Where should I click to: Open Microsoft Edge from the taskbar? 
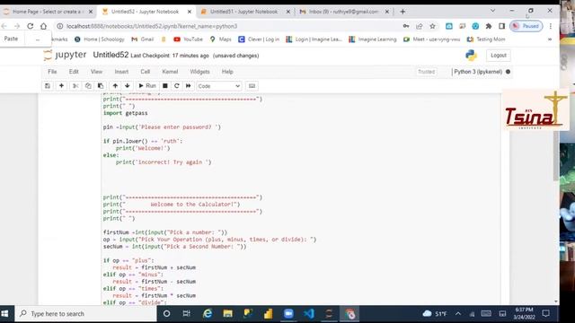208,314
